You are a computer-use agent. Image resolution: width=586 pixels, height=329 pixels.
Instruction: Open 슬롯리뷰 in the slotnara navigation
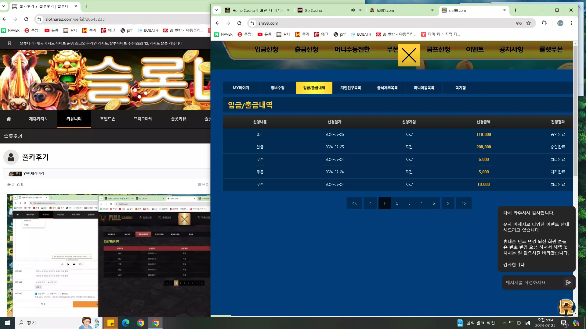(178, 119)
